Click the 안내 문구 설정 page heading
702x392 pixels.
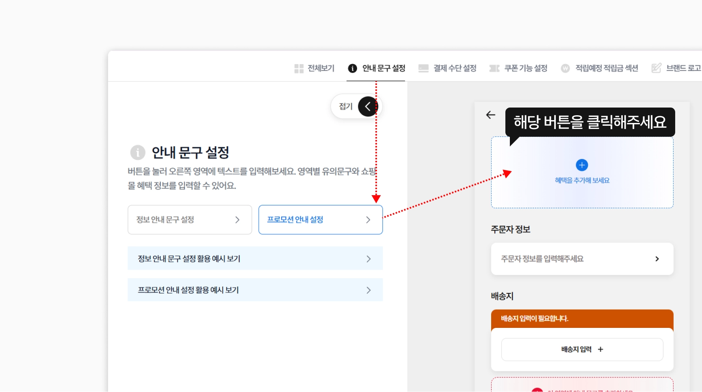tap(191, 153)
